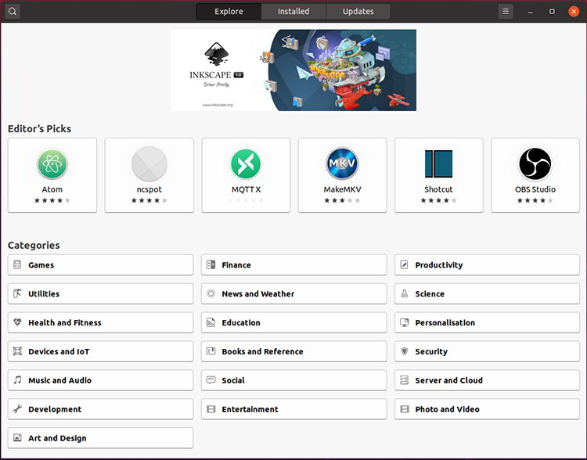Browse the Science category label
The image size is (587, 460).
point(430,294)
